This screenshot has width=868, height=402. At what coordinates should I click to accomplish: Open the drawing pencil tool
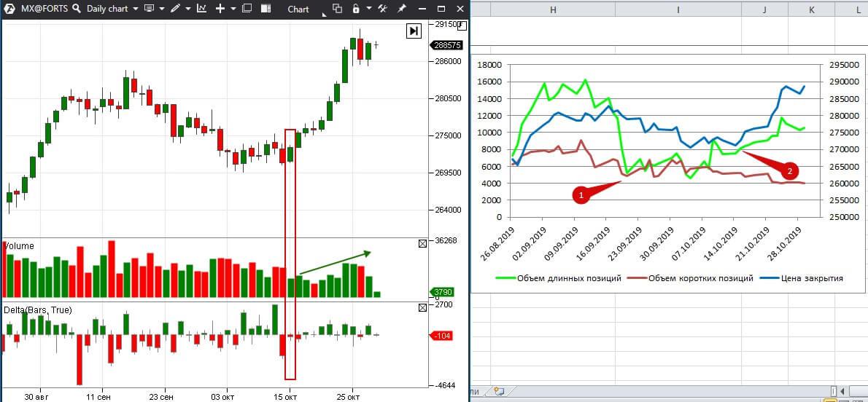pyautogui.click(x=175, y=9)
